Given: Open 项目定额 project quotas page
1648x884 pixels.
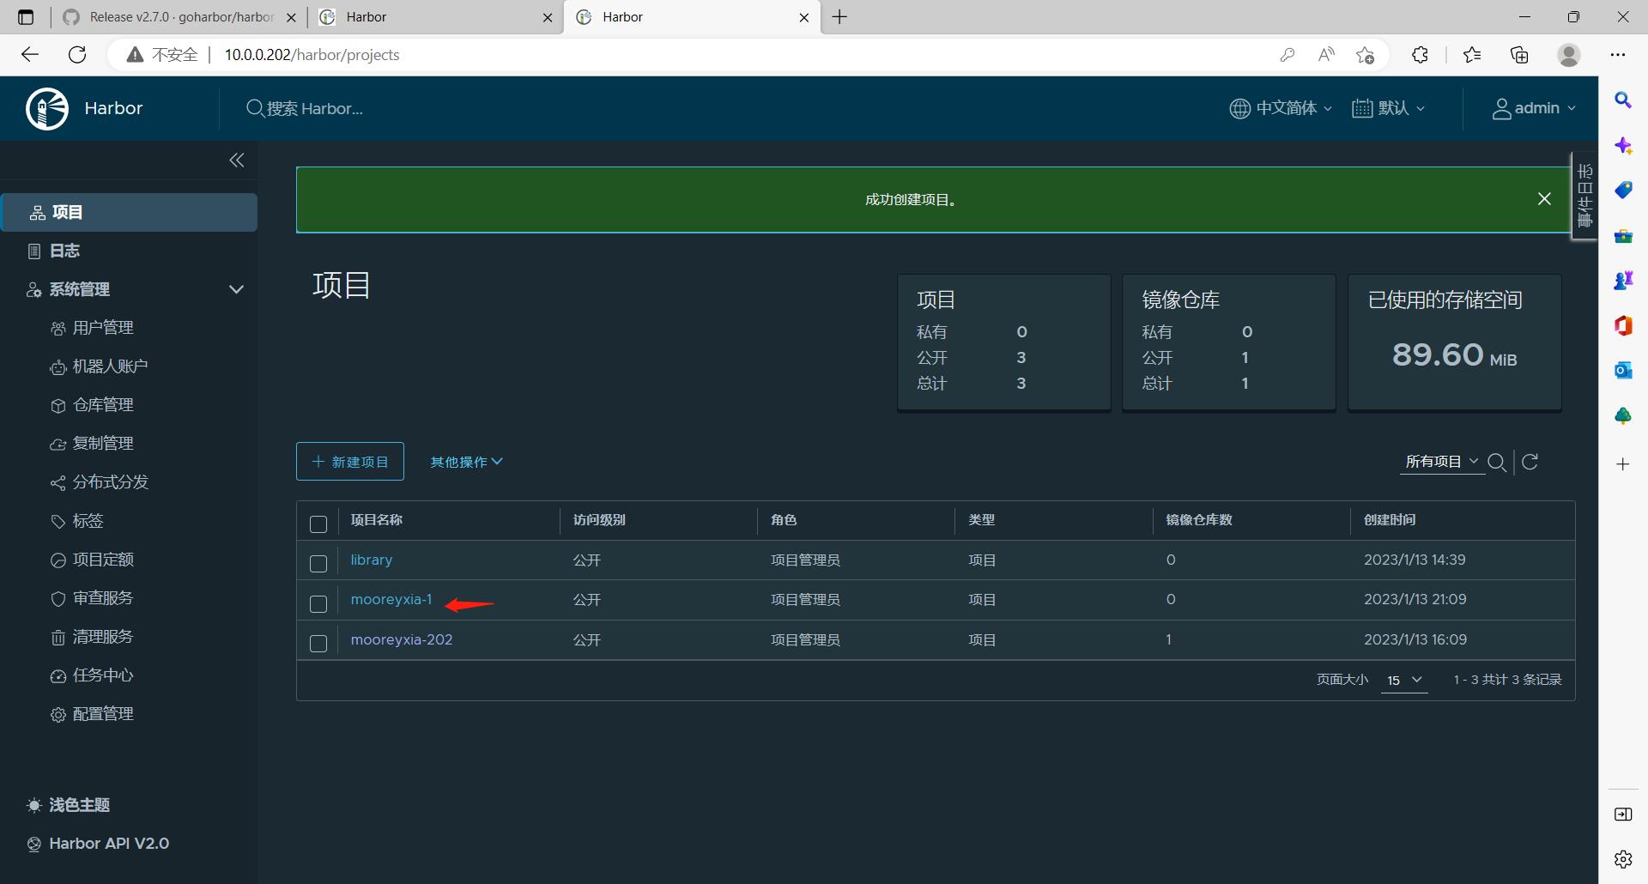Looking at the screenshot, I should [103, 560].
